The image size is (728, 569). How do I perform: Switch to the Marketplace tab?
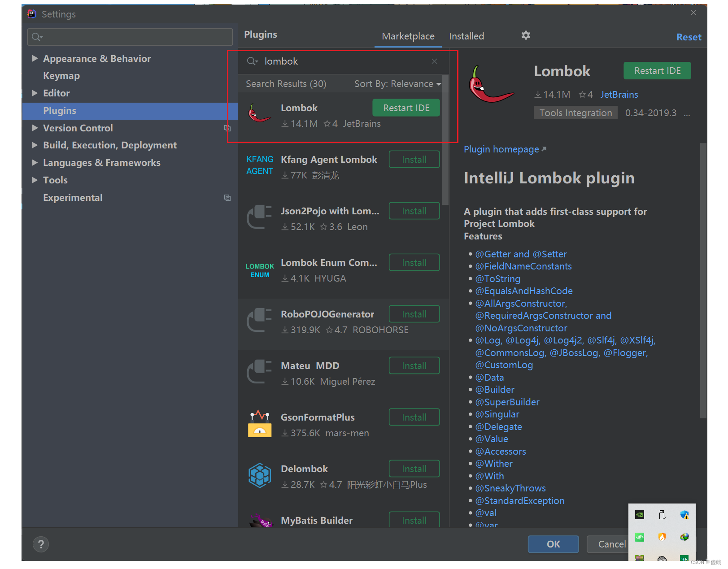coord(408,36)
